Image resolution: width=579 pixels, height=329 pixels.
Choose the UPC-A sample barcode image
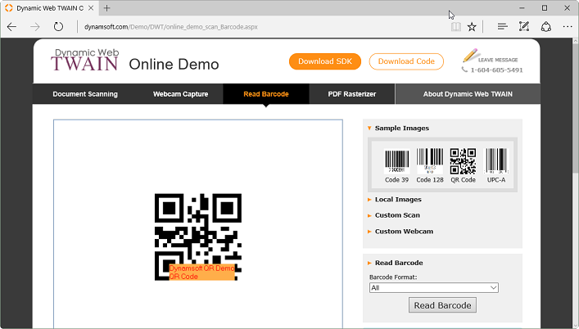pyautogui.click(x=496, y=164)
